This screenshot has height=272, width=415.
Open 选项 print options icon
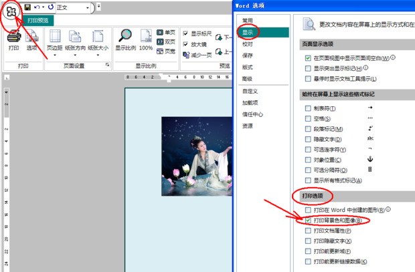coord(32,39)
